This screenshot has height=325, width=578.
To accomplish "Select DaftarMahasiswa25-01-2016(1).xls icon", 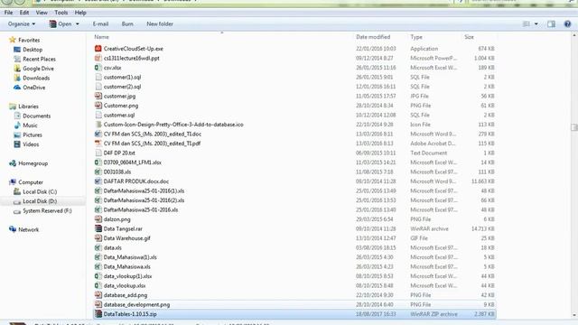I will tap(98, 190).
